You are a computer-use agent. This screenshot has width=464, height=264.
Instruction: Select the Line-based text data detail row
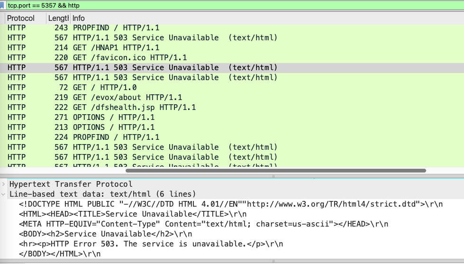coord(232,194)
